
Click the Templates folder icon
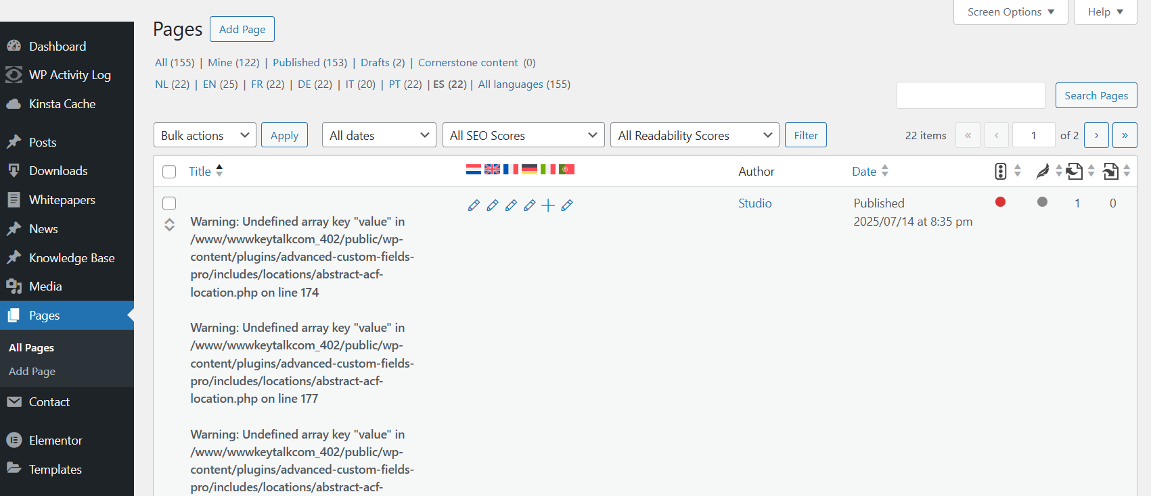(x=14, y=469)
